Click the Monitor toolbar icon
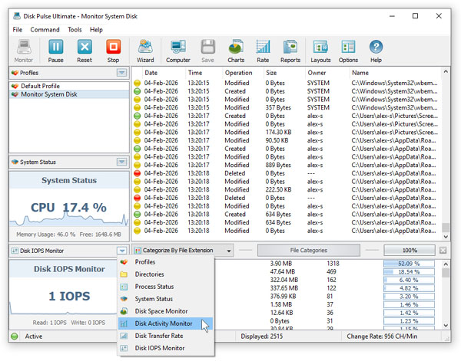This screenshot has width=461, height=361. pos(24,51)
